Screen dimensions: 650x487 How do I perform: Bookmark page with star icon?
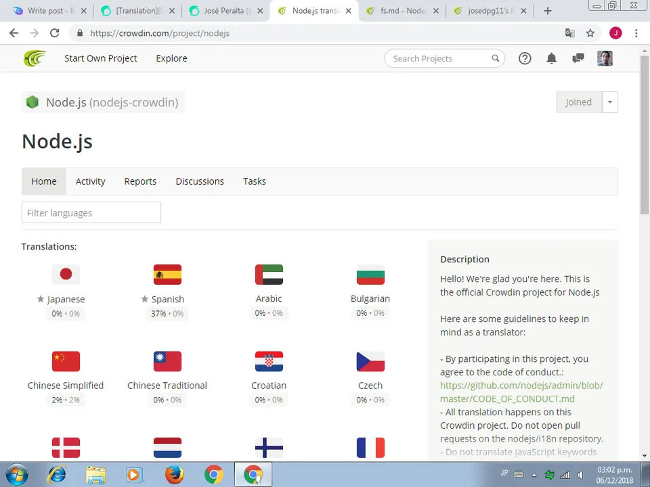pyautogui.click(x=590, y=33)
